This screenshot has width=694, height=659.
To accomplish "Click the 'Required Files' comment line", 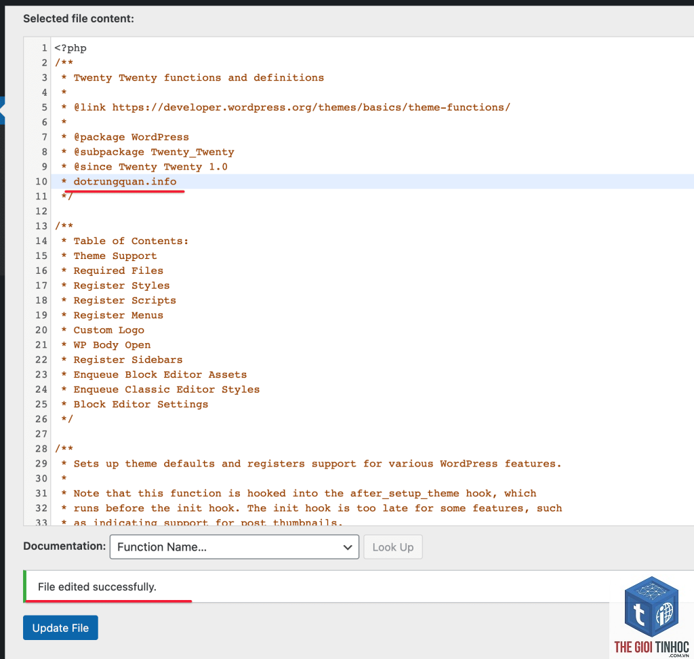I will point(118,271).
